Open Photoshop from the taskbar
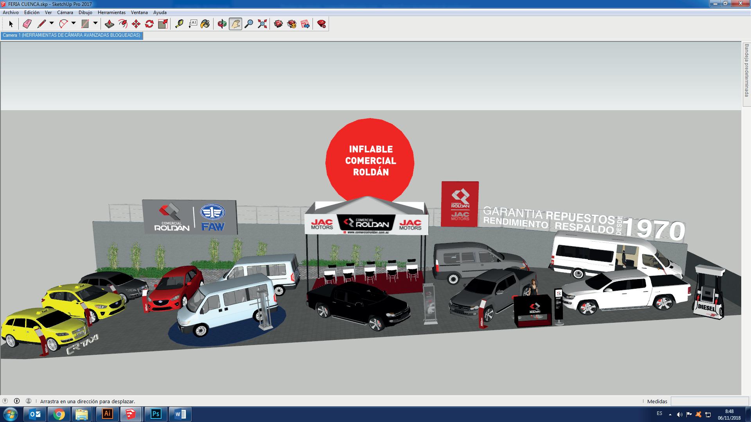This screenshot has width=751, height=422. coord(156,414)
